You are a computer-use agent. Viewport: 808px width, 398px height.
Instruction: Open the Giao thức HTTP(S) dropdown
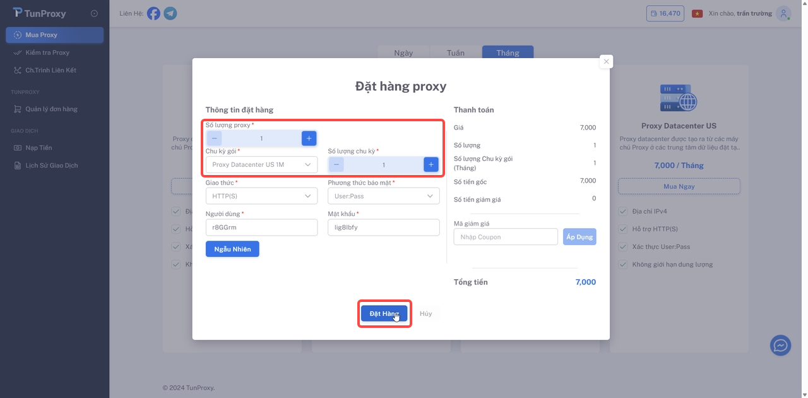(261, 196)
